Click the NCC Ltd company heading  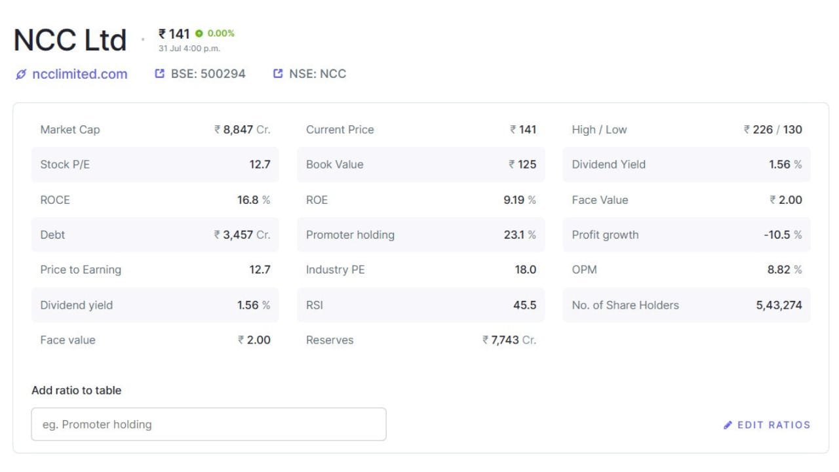click(70, 40)
